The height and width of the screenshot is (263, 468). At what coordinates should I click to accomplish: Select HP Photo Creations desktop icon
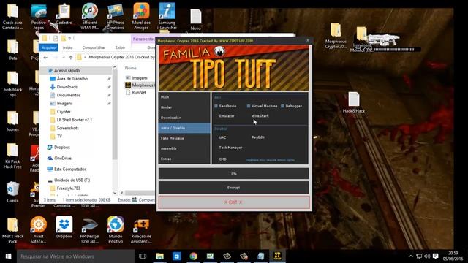(116, 16)
